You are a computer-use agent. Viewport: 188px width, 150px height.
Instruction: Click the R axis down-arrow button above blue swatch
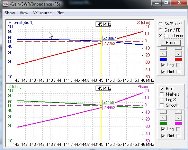[x=163, y=54]
